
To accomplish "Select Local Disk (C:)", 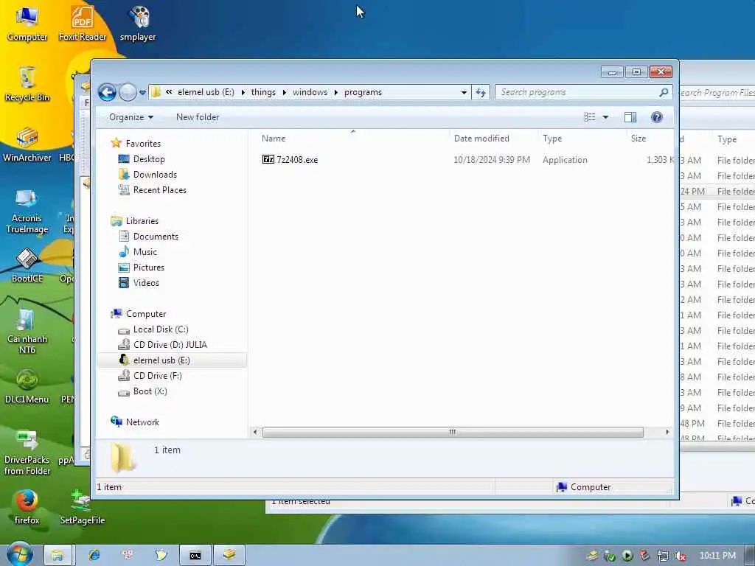I will [160, 329].
